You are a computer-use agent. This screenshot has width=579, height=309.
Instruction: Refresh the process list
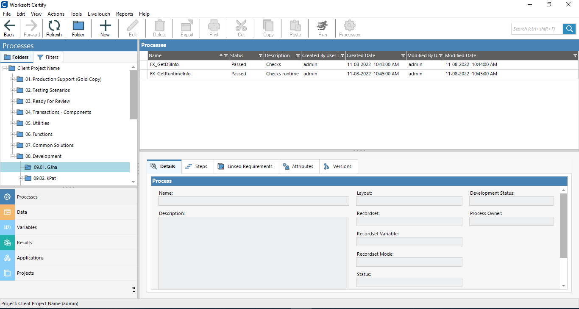click(x=54, y=28)
